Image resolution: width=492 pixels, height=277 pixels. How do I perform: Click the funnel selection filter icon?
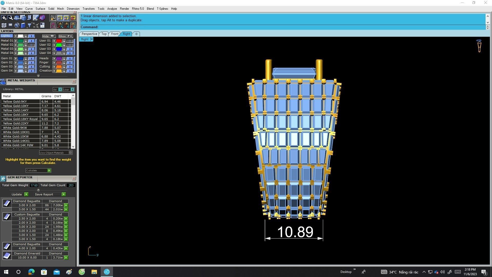pos(29,25)
